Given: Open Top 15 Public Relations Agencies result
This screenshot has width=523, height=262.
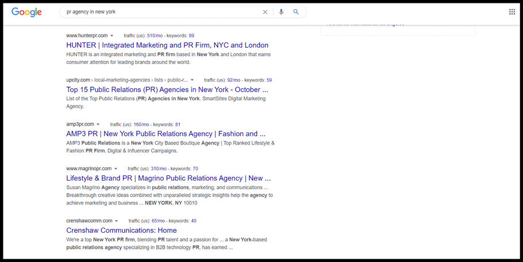Looking at the screenshot, I should click(167, 89).
